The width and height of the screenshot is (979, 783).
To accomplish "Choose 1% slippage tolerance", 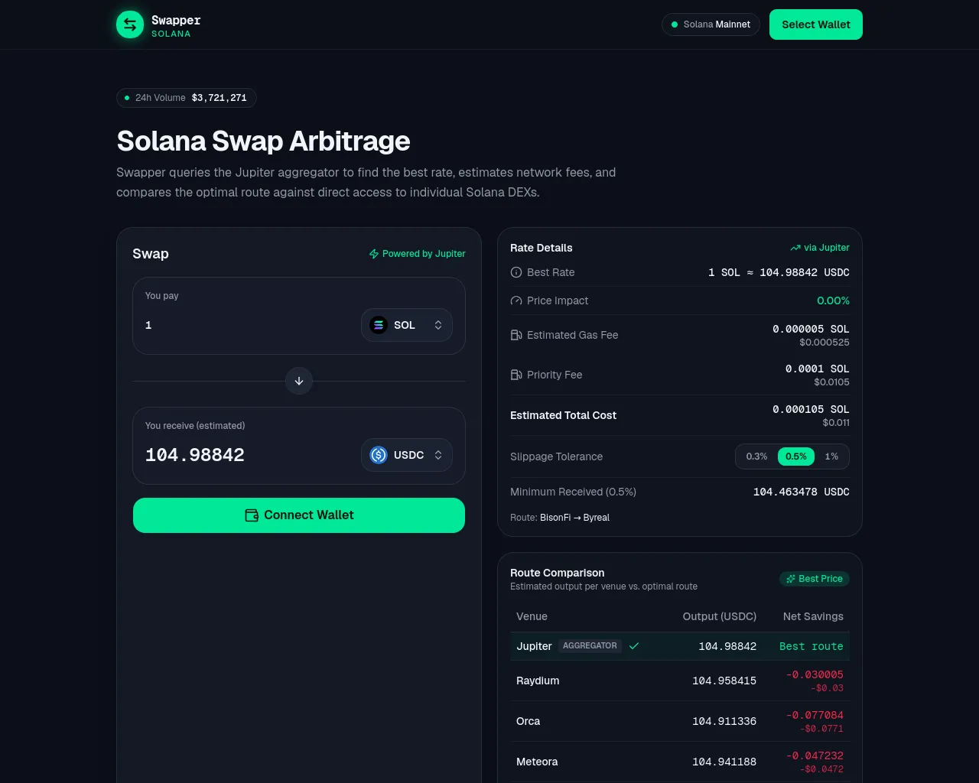I will tap(831, 456).
